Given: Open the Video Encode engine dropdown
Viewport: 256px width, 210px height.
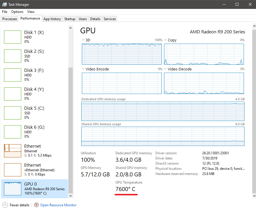Looking at the screenshot, I should point(83,69).
